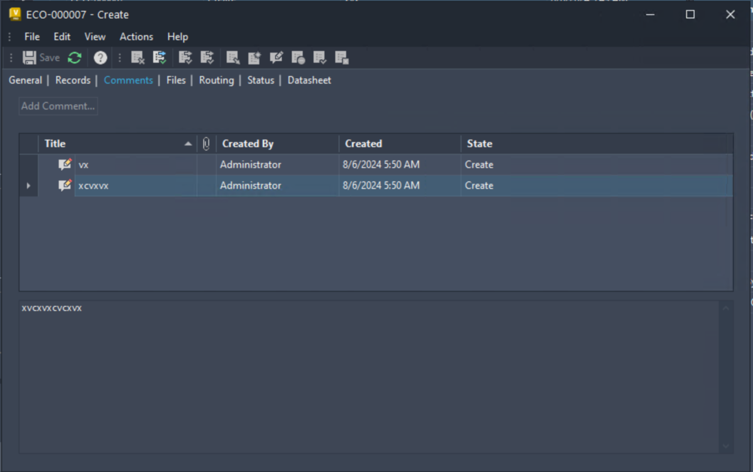Viewport: 753px width, 472px height.
Task: Click the edit comment pencil icon in toolbar
Action: tap(277, 57)
